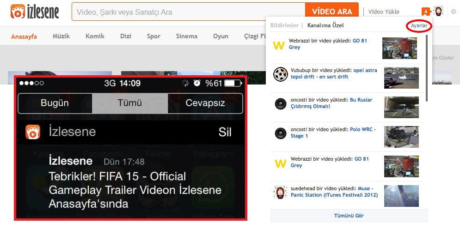
Task: Select the Müzik navigation item
Action: pyautogui.click(x=61, y=36)
